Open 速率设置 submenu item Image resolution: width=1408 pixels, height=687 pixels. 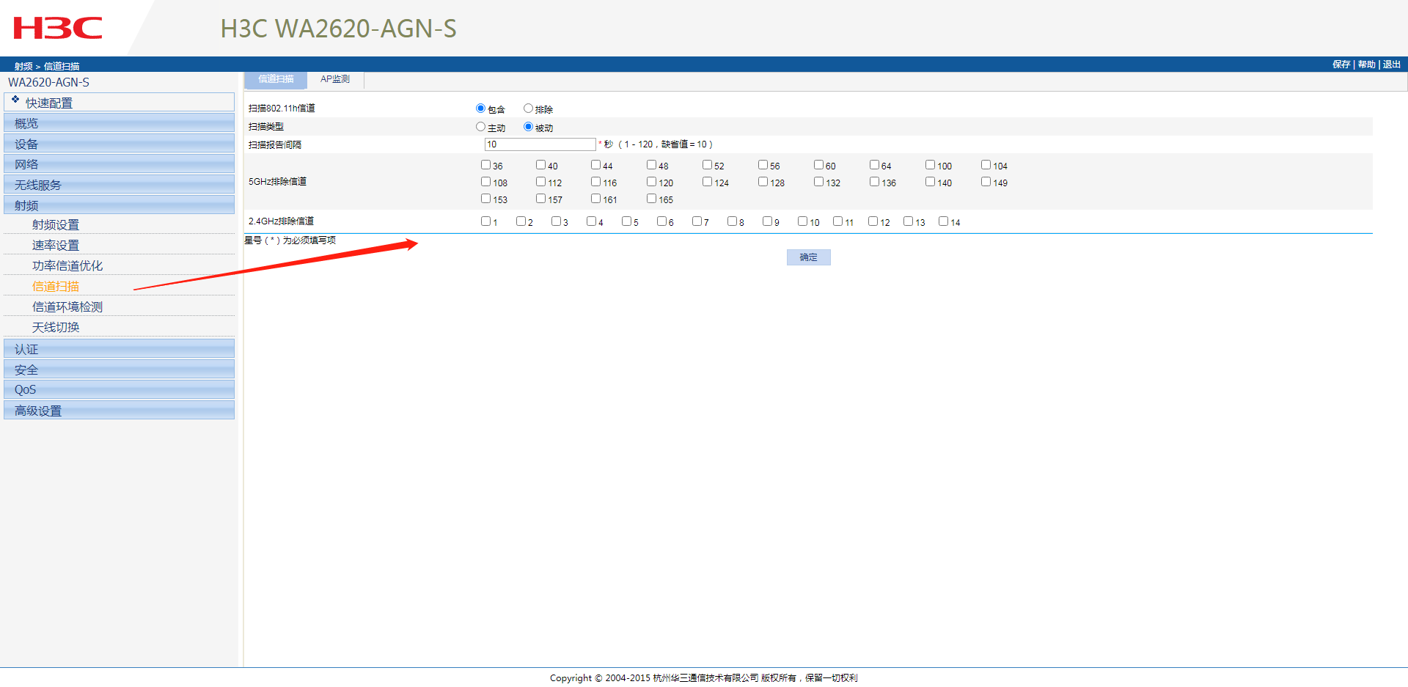click(x=56, y=246)
